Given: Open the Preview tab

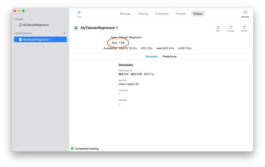Looking at the screenshot, I should point(181,14).
